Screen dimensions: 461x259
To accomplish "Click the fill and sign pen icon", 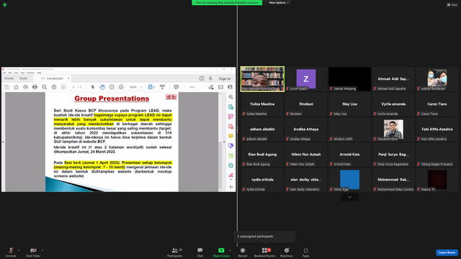I will point(211,87).
